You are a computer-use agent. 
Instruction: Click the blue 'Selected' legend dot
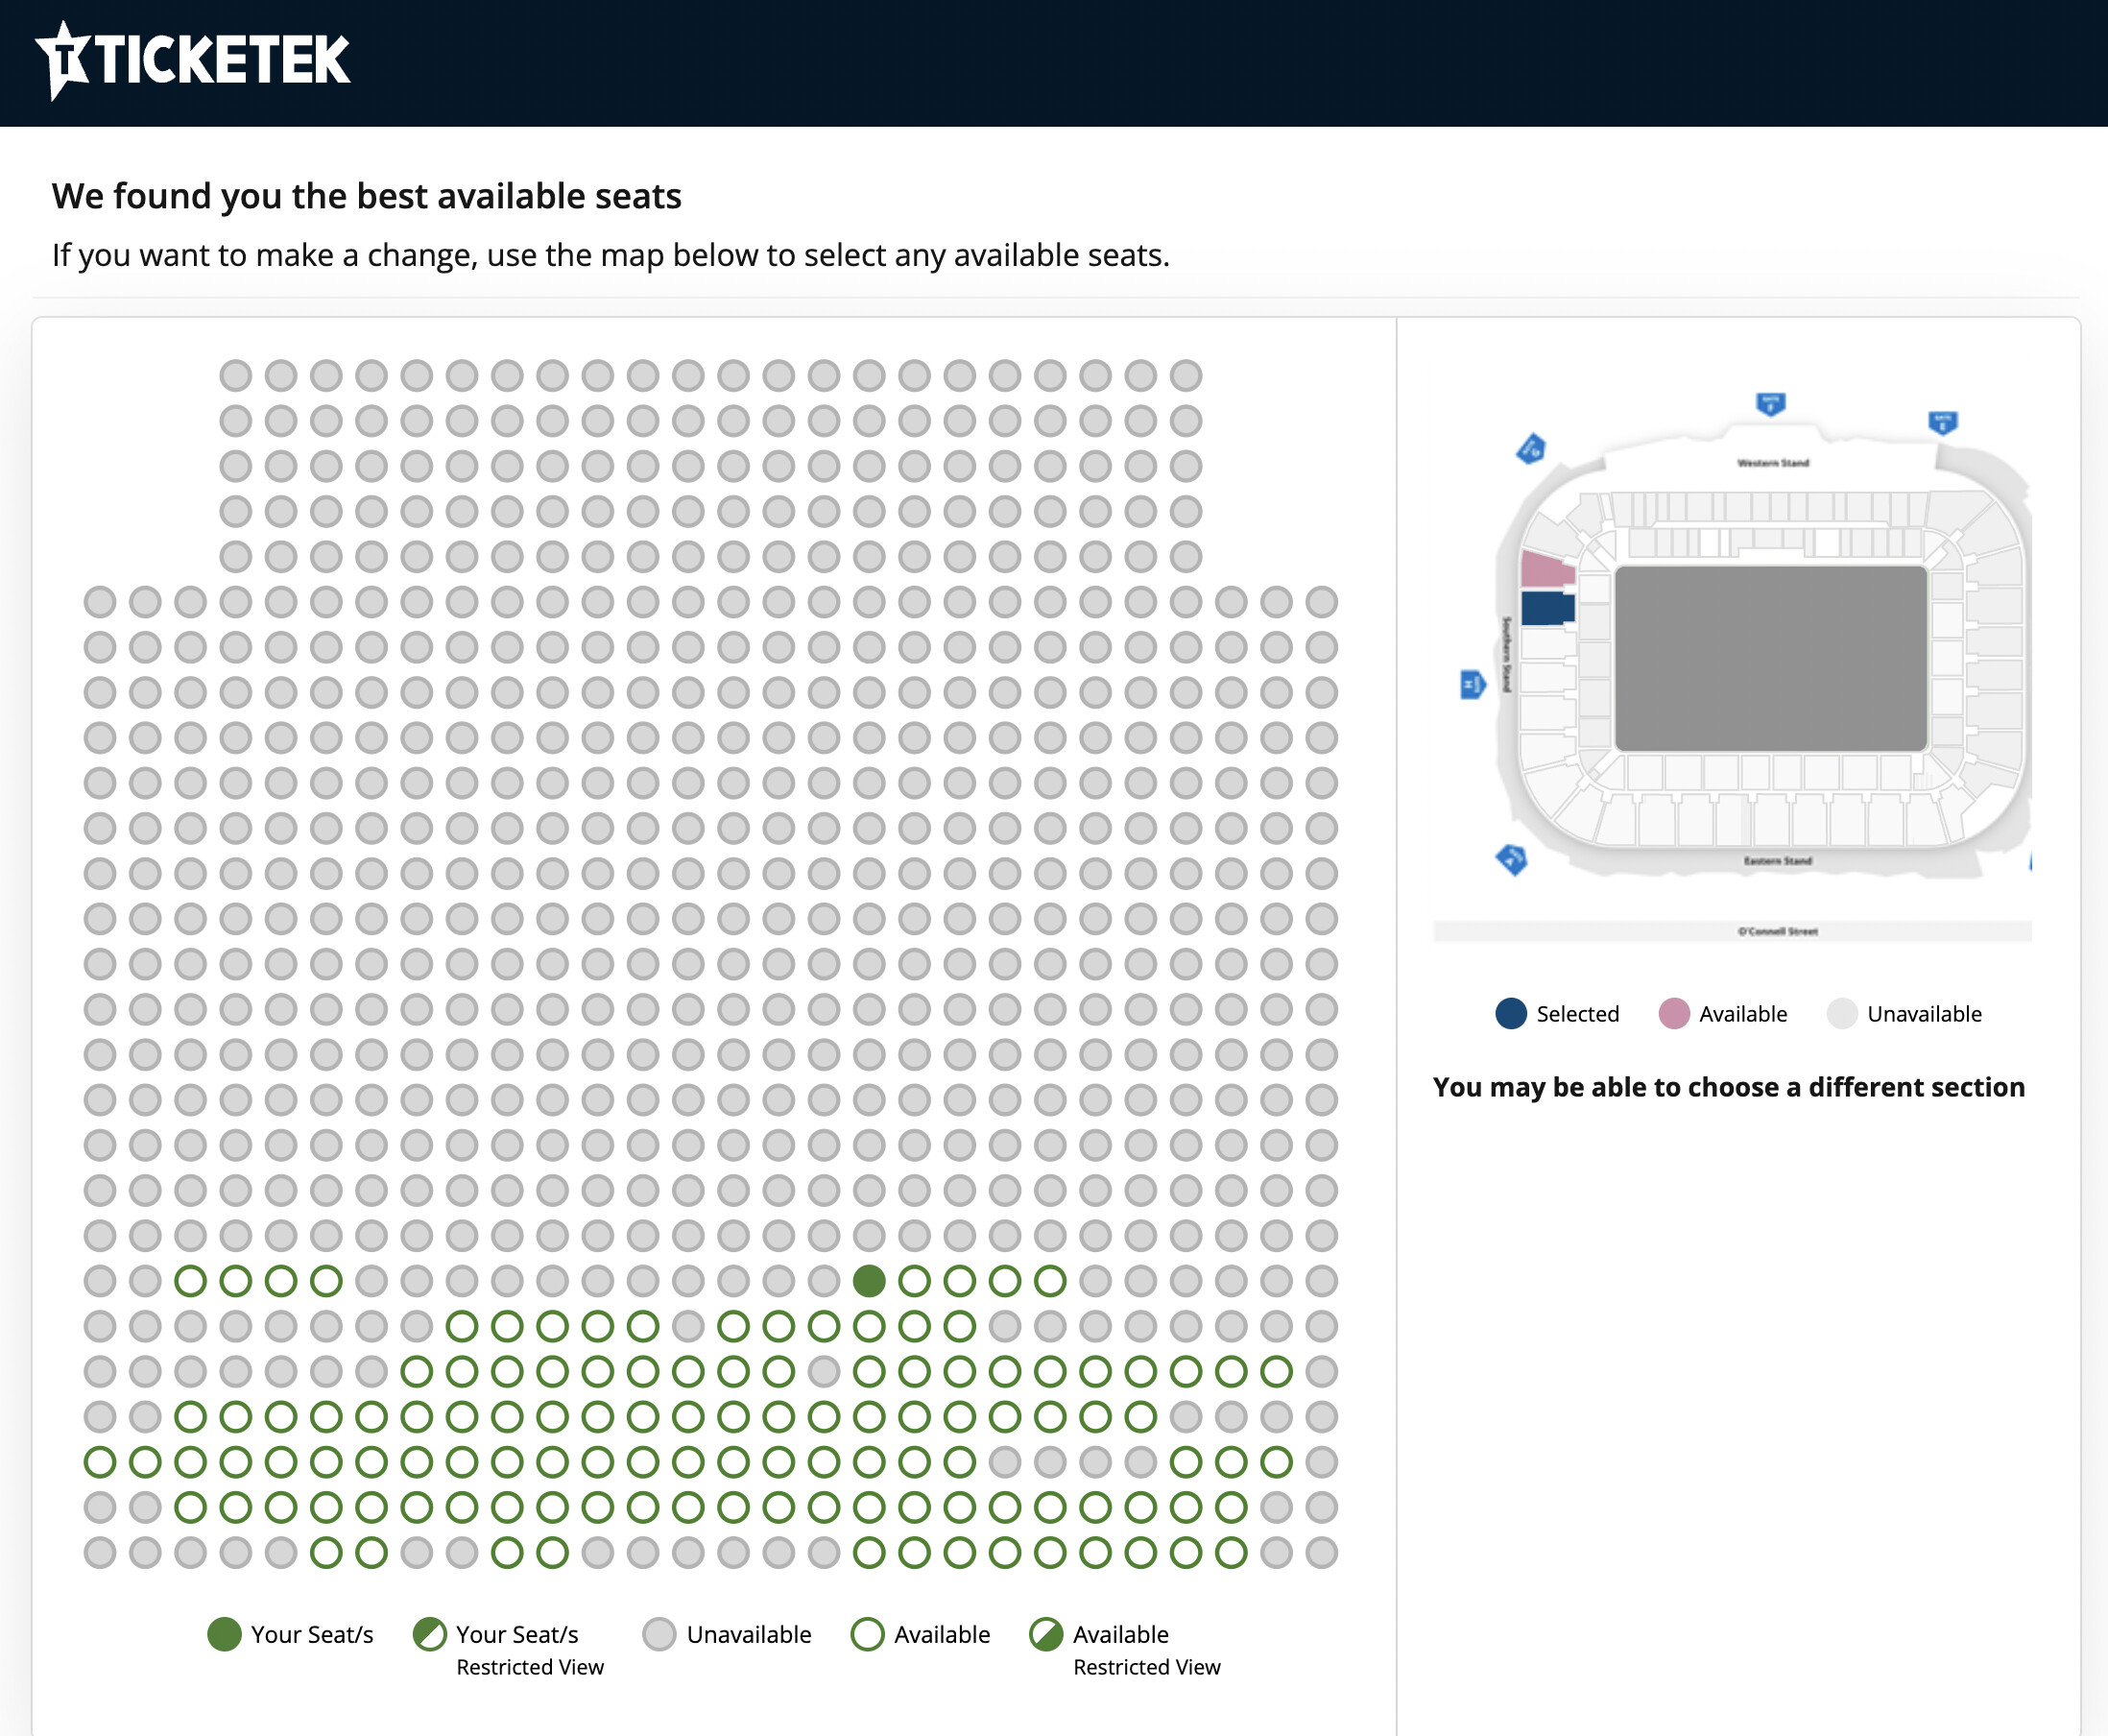click(1511, 1014)
